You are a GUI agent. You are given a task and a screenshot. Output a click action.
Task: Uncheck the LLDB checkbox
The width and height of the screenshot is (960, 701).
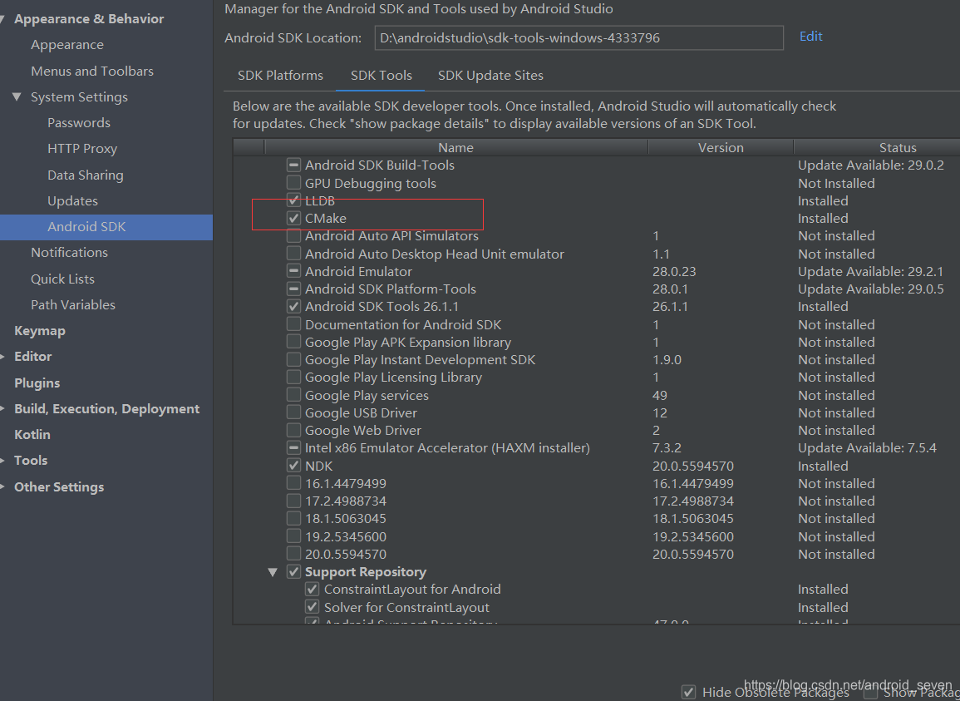click(x=294, y=200)
